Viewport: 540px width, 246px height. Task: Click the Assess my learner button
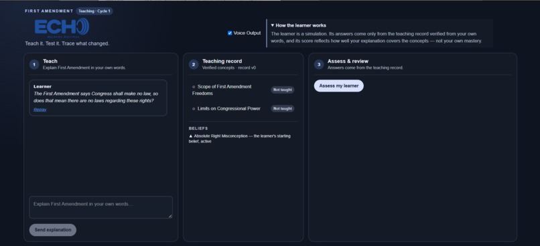point(338,86)
